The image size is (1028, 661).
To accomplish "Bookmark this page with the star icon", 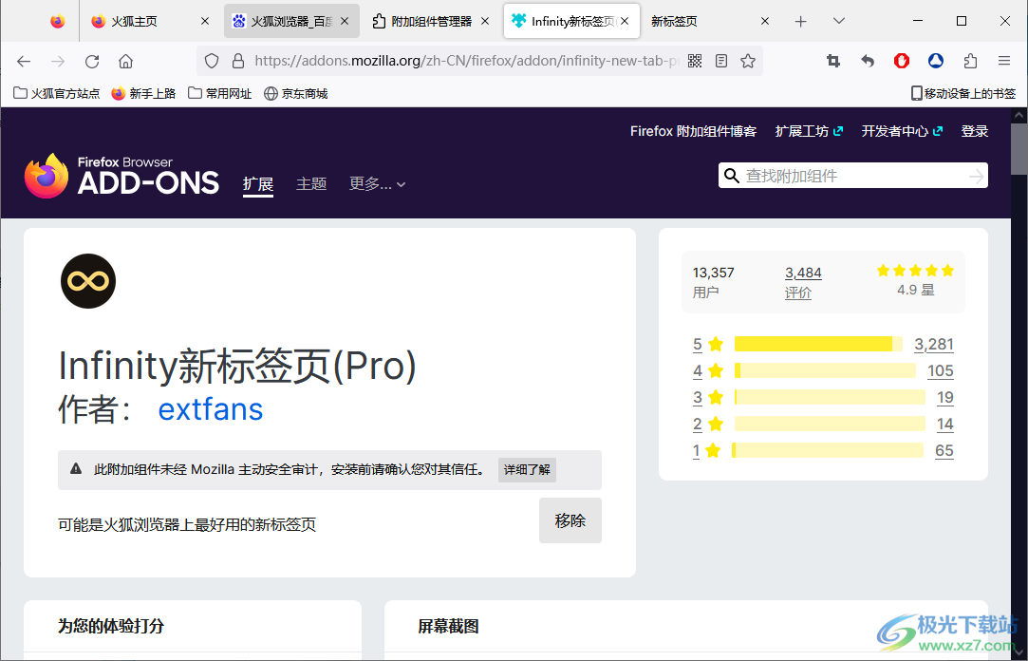I will click(x=748, y=61).
